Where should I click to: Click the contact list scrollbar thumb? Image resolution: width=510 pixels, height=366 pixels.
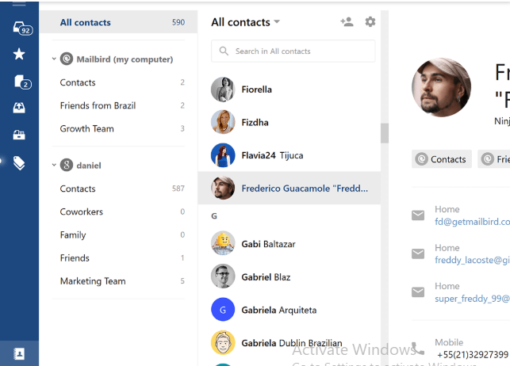point(385,133)
